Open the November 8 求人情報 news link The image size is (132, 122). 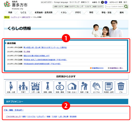(27, 51)
